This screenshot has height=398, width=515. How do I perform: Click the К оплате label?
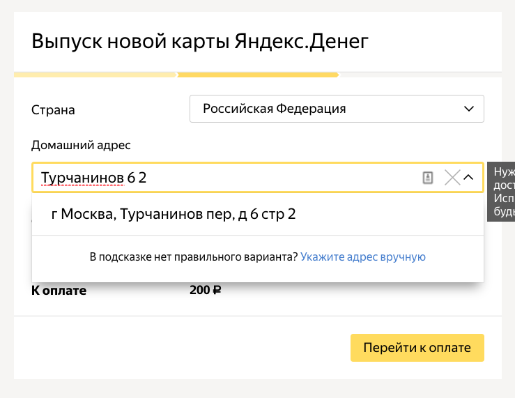pyautogui.click(x=59, y=290)
